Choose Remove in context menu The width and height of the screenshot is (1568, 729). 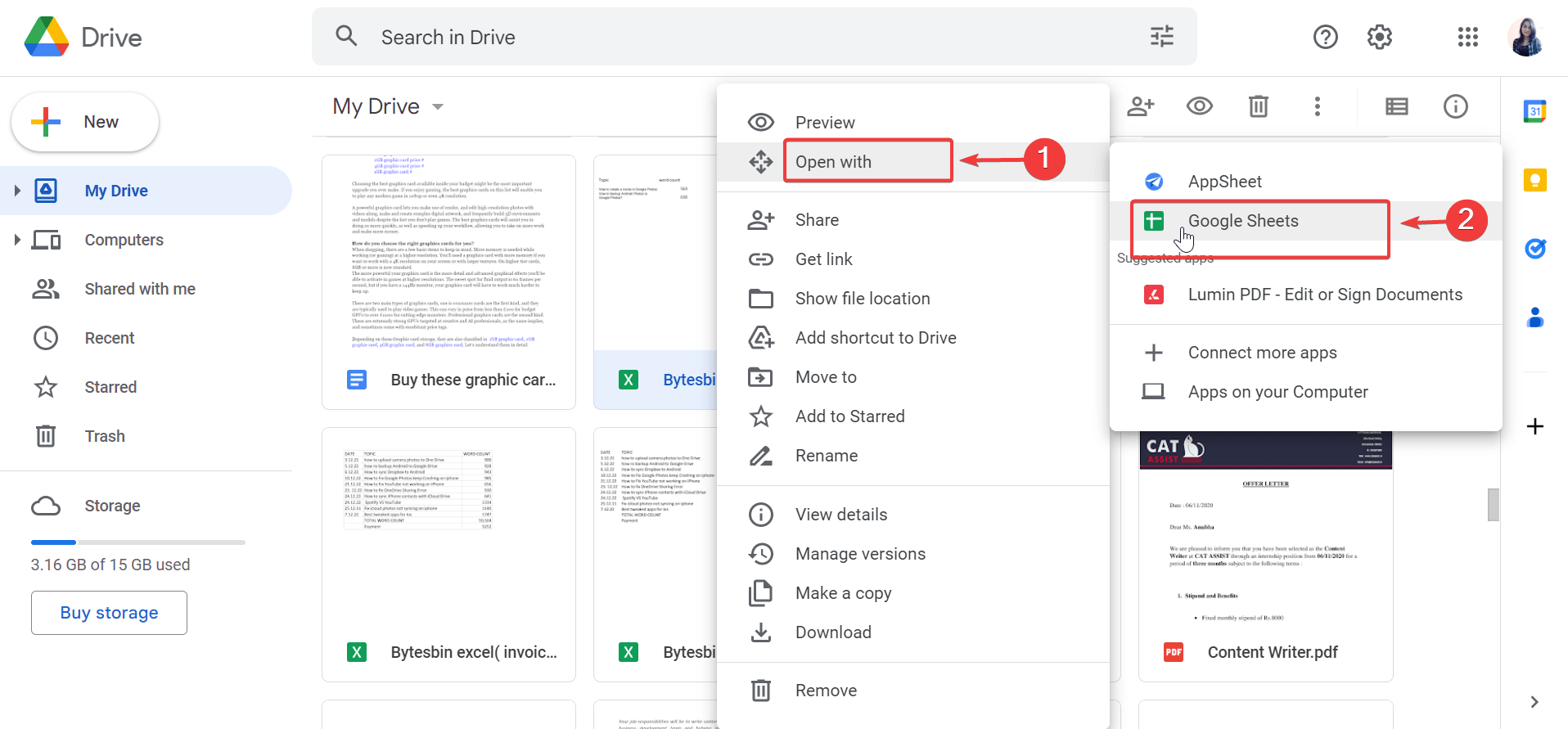coord(913,691)
